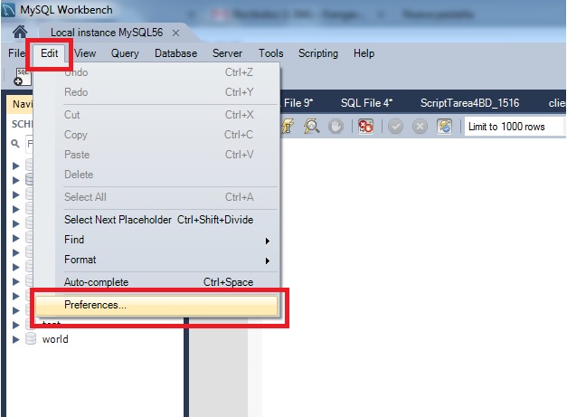Click the stop execution hand icon
The image size is (567, 417).
(335, 127)
